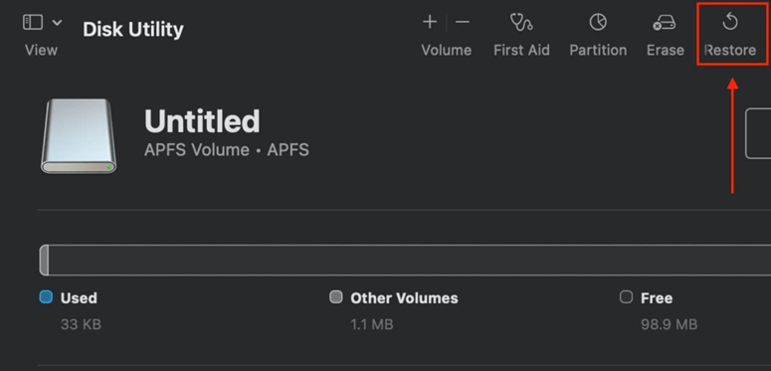Click the gray Other Volumes swatch

pyautogui.click(x=336, y=297)
